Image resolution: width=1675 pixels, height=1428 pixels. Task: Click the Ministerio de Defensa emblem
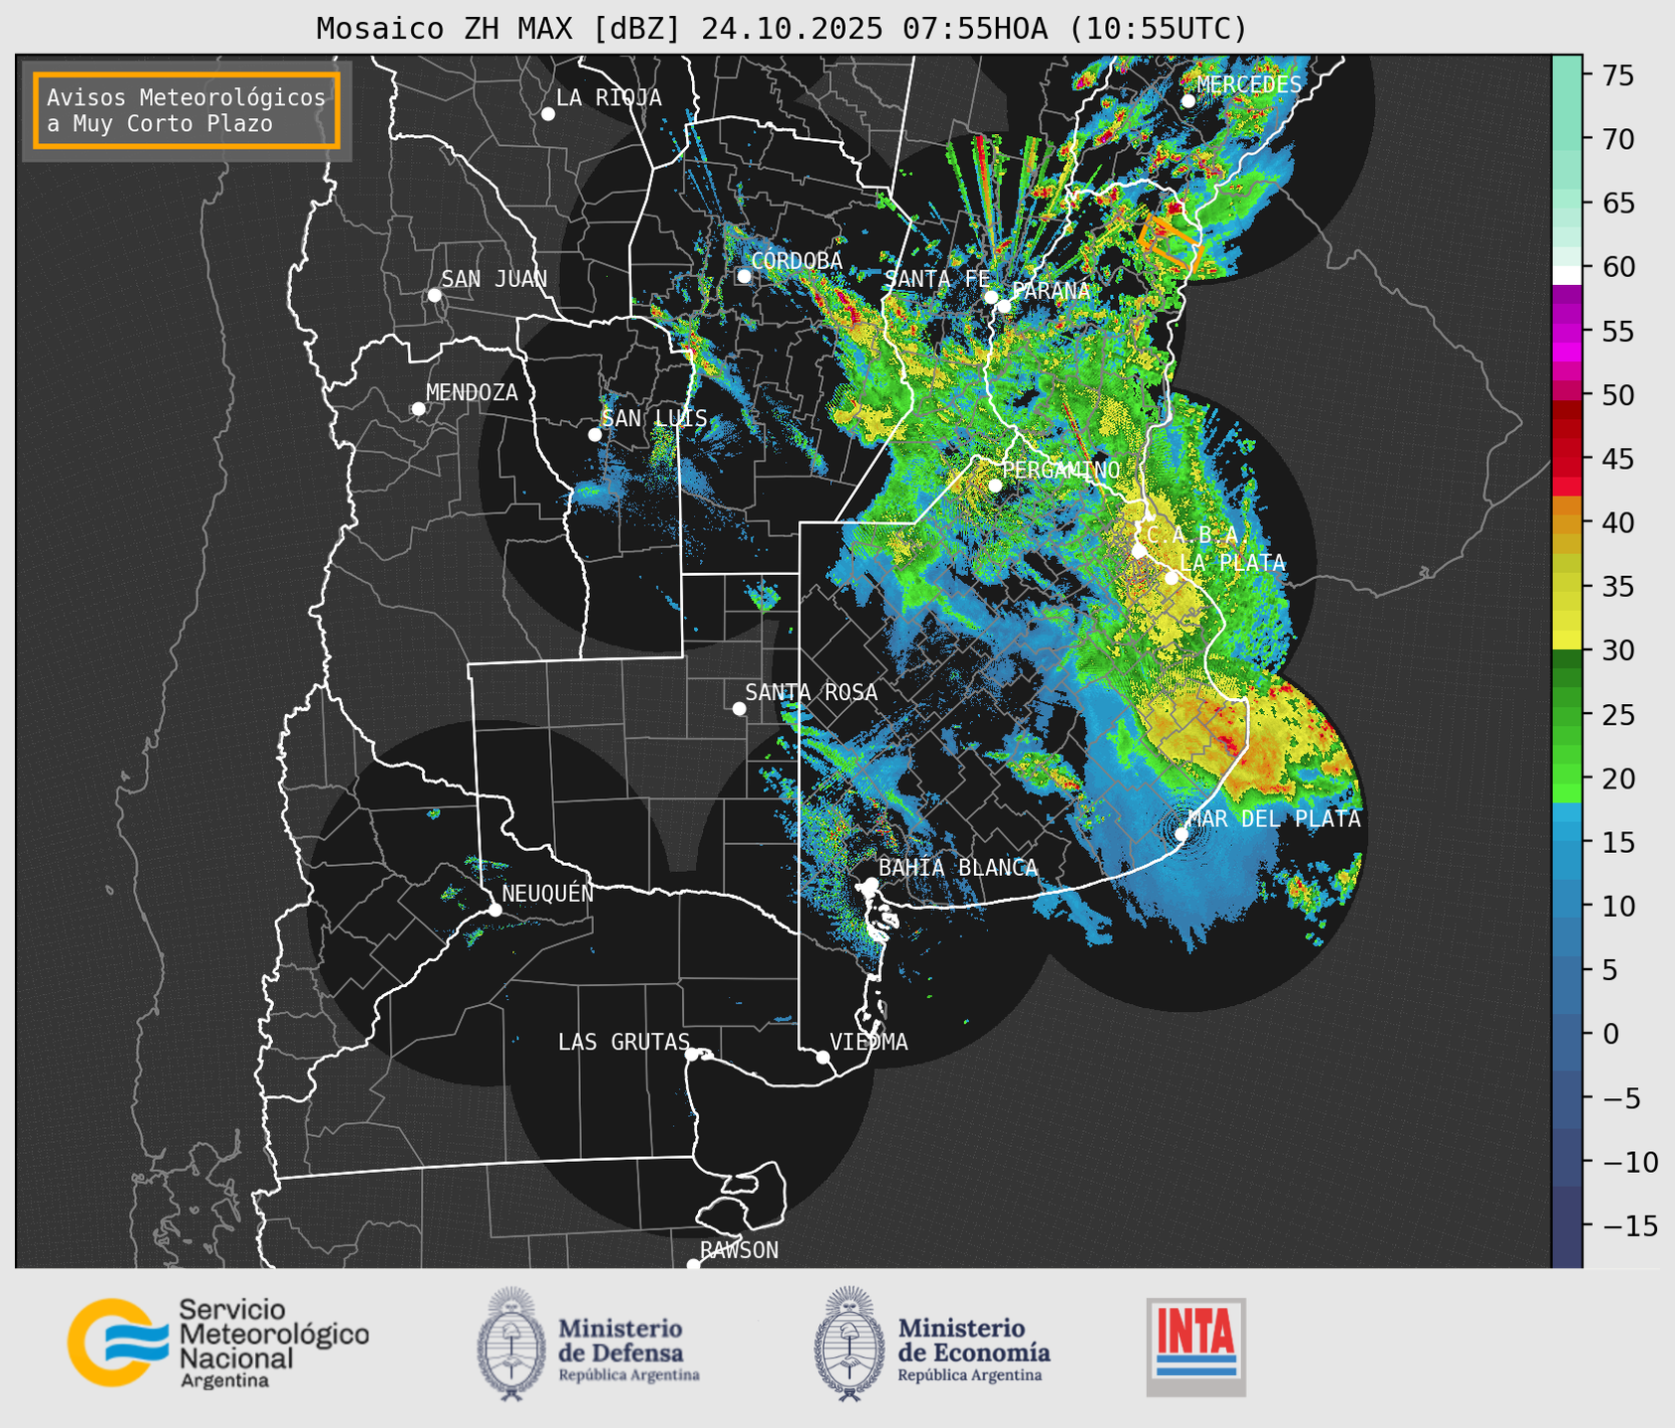pos(511,1344)
